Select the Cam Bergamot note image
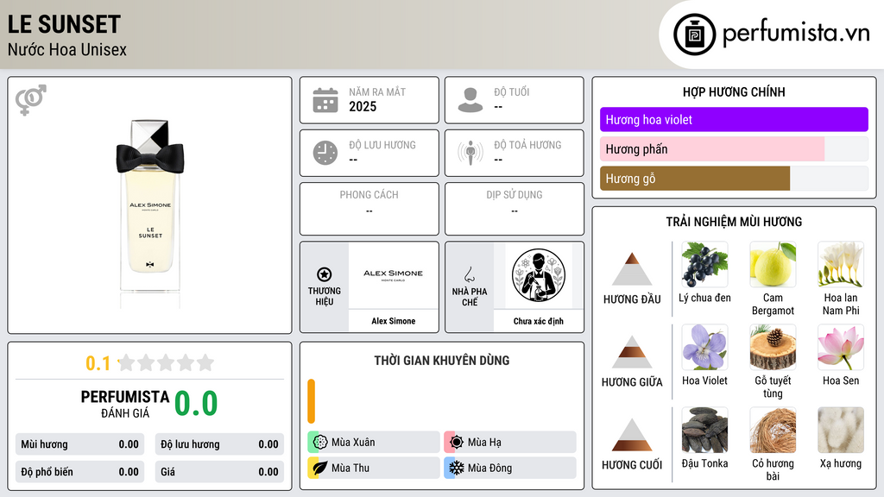The width and height of the screenshot is (884, 497). point(773,264)
